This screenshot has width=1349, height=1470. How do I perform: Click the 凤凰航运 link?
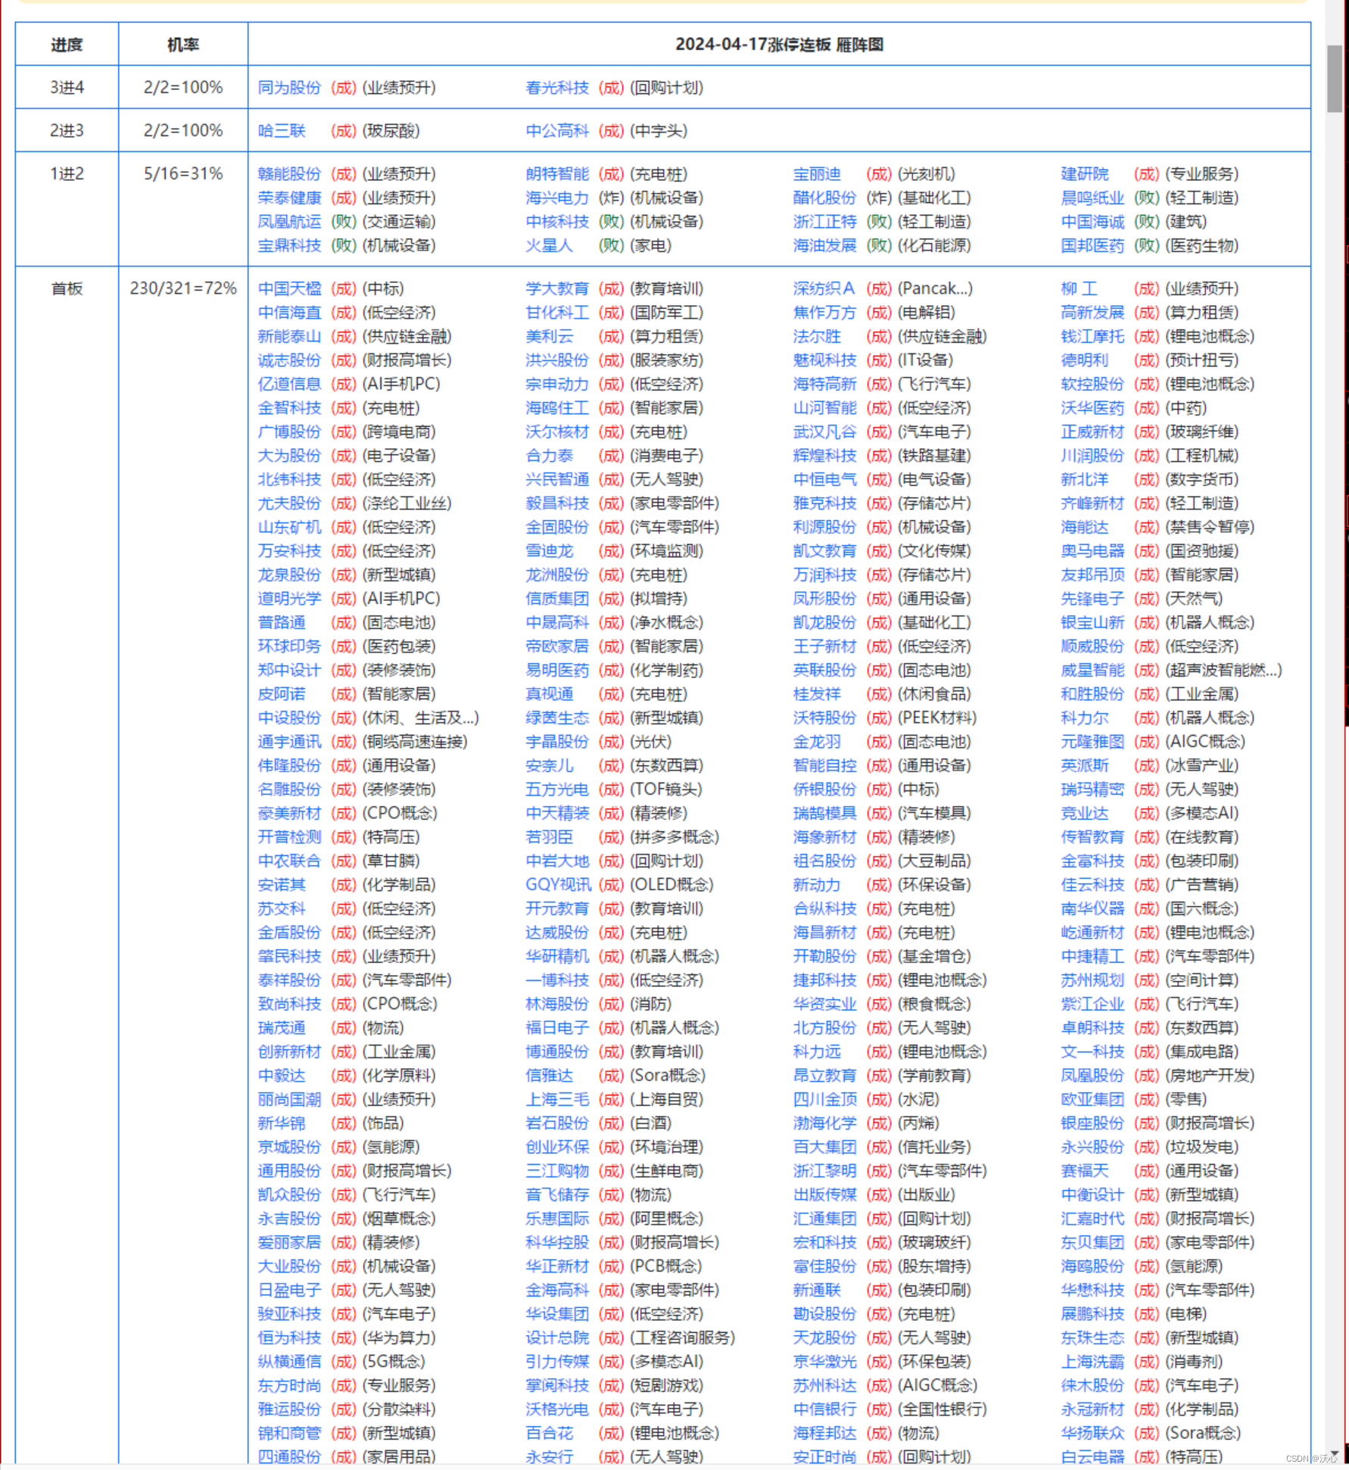pyautogui.click(x=289, y=222)
